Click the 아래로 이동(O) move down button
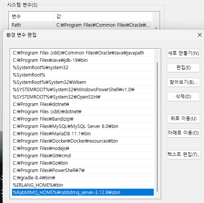The width and height of the screenshot is (204, 203). point(184,133)
